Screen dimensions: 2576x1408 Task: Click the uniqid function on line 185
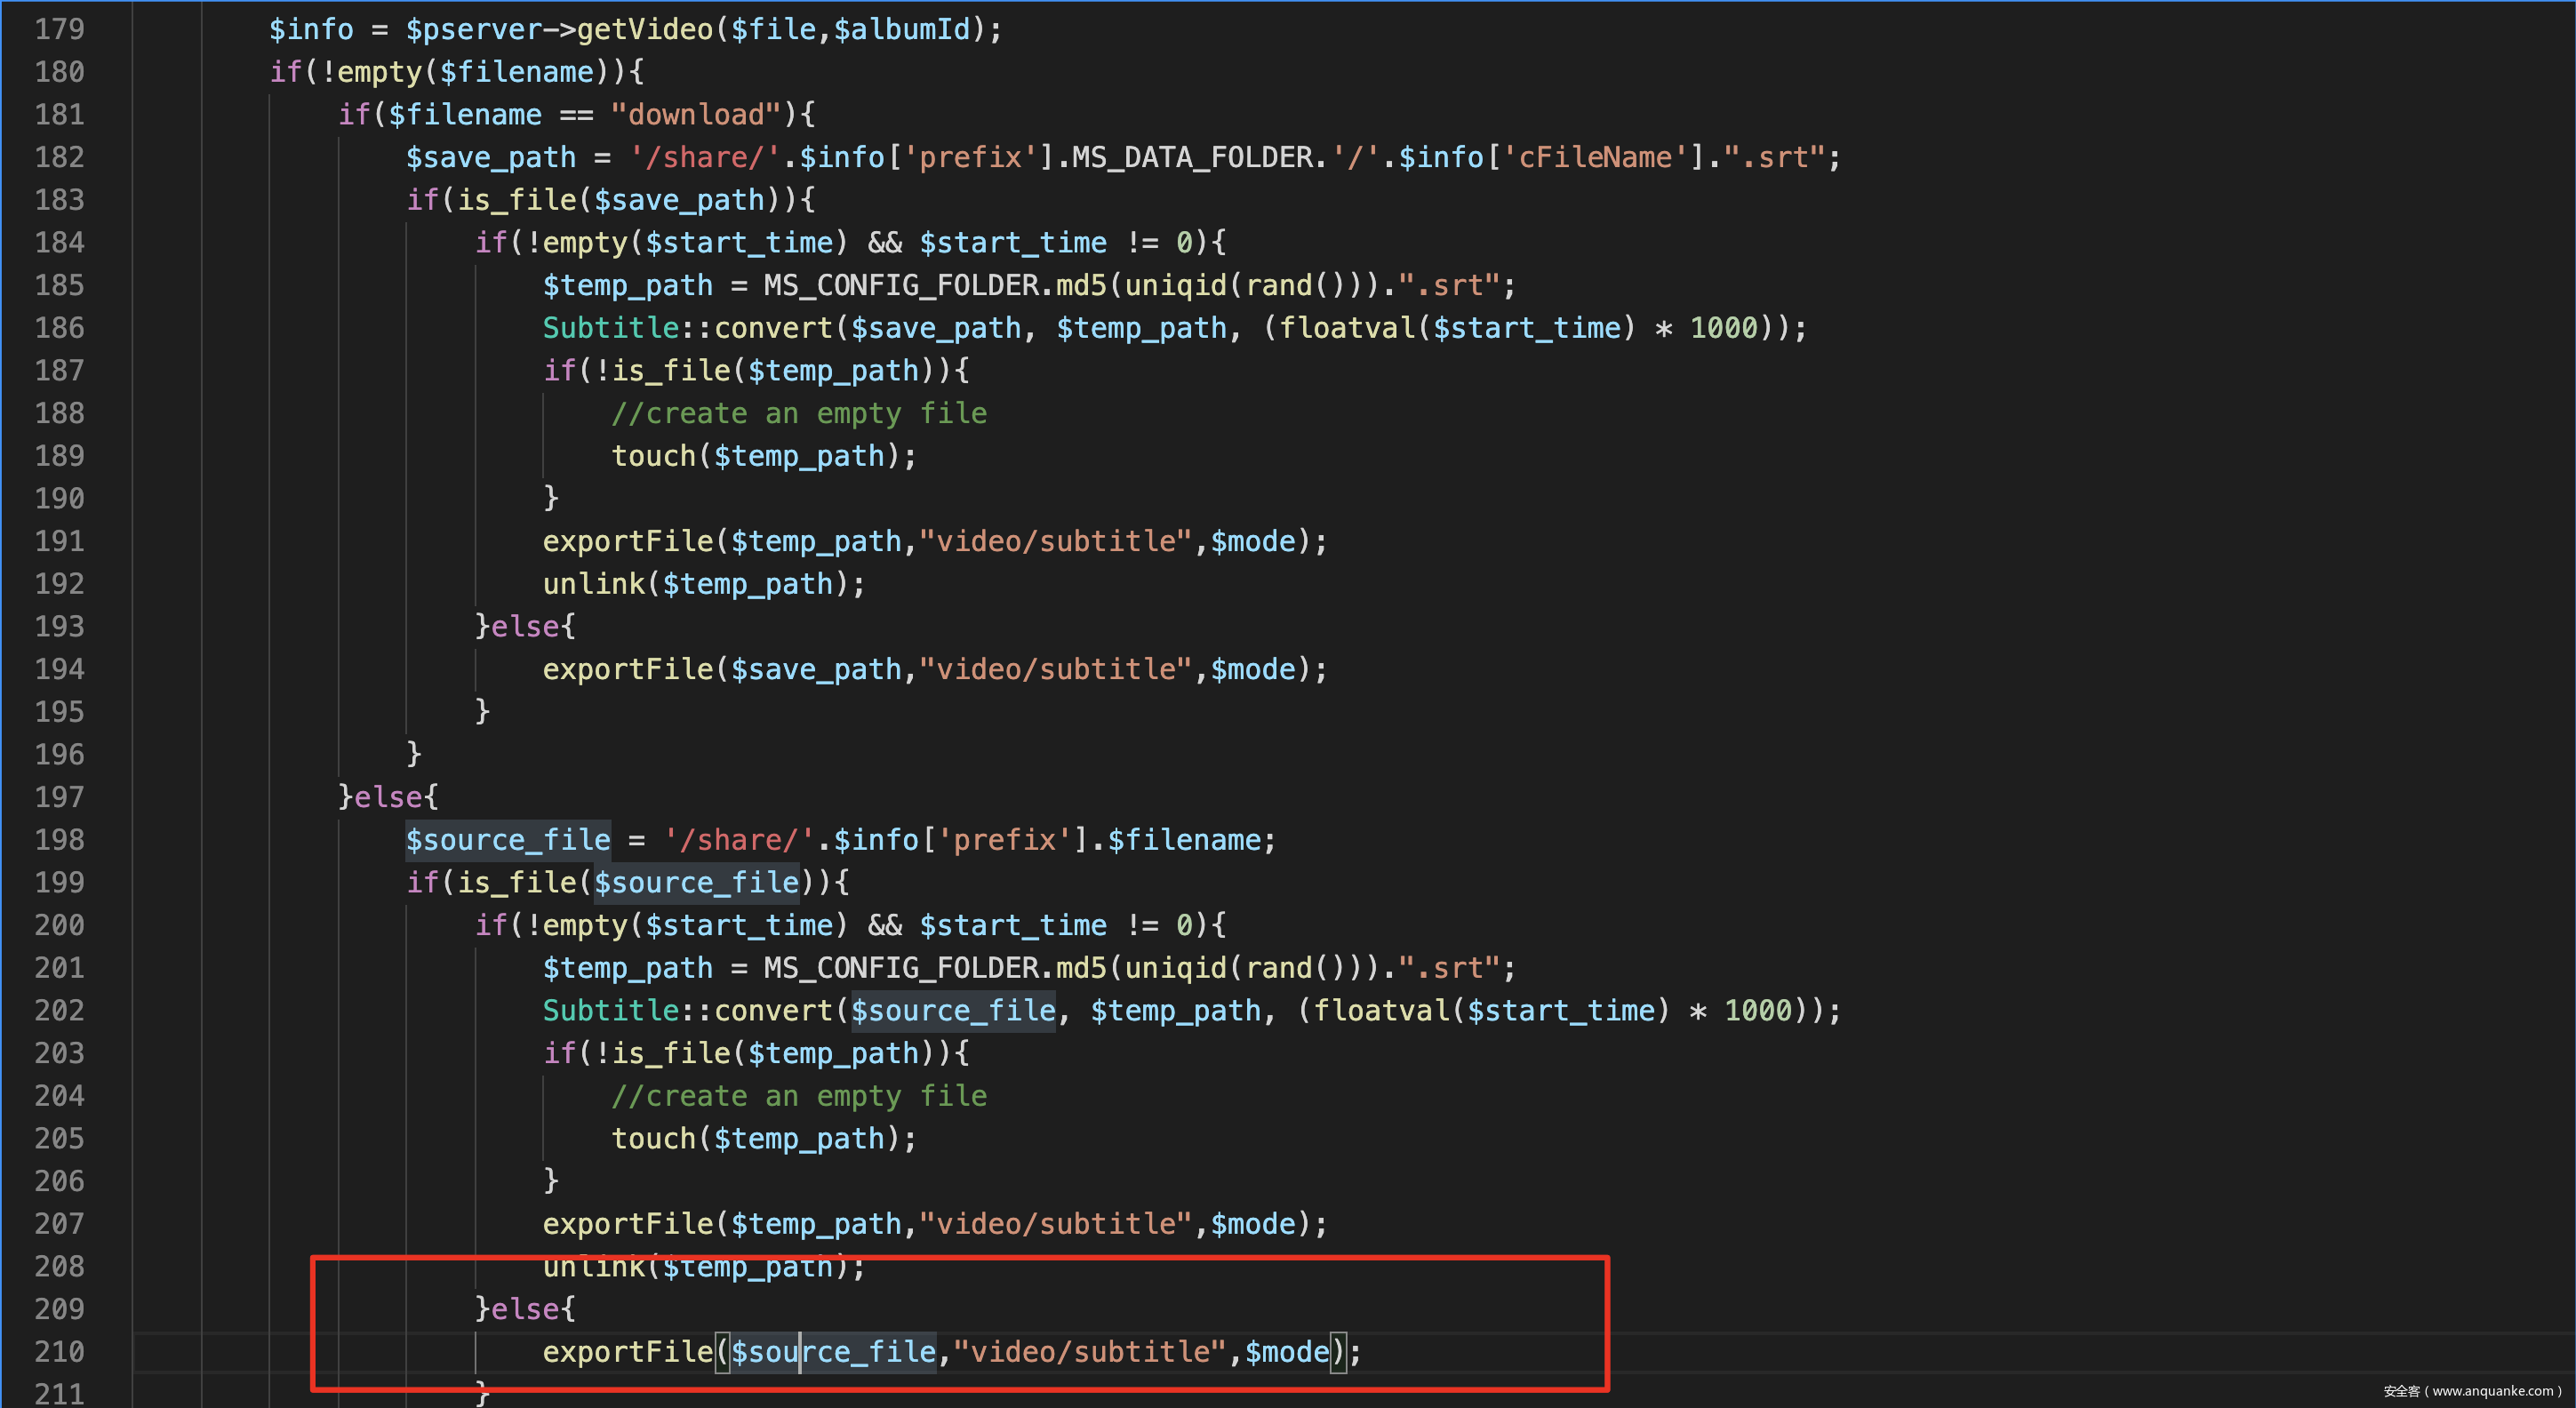(1174, 285)
